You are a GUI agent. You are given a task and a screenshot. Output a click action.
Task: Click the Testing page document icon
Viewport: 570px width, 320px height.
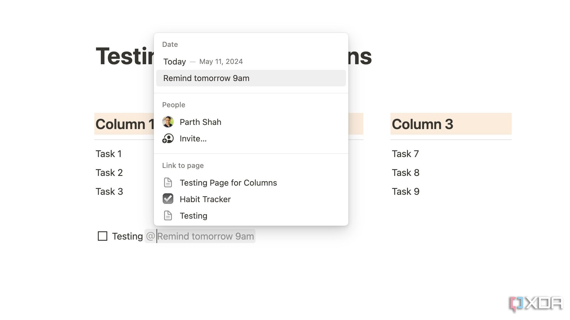click(168, 216)
